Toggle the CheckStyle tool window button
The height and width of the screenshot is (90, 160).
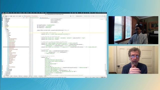[x=40, y=76]
